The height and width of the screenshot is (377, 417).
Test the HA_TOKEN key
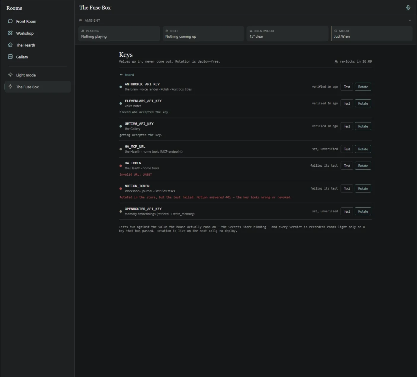[347, 166]
